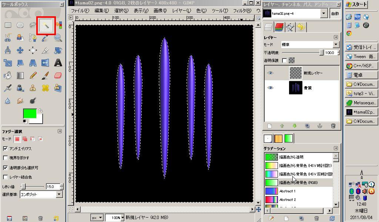379x222 pixels.
Task: Select the Airbrush tool
Action: tap(8, 88)
